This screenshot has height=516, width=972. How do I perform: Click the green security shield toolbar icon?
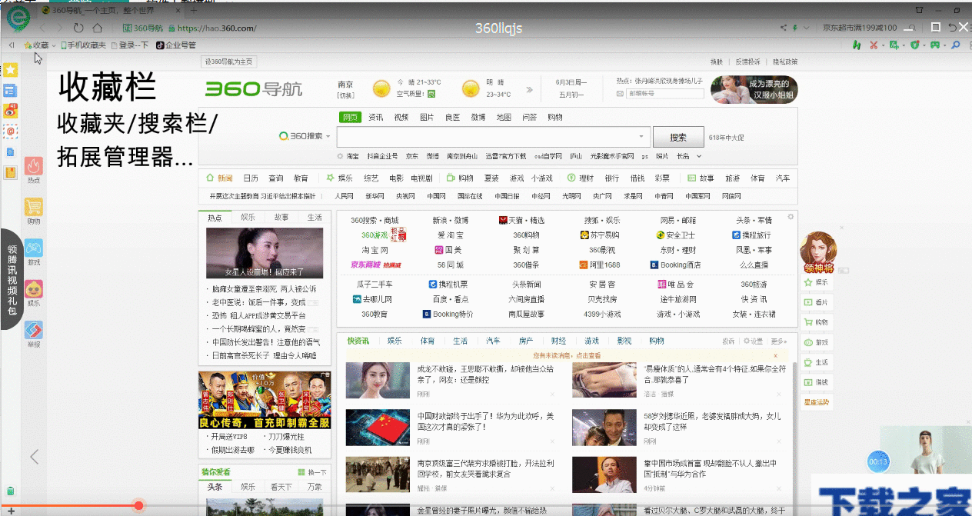(915, 46)
